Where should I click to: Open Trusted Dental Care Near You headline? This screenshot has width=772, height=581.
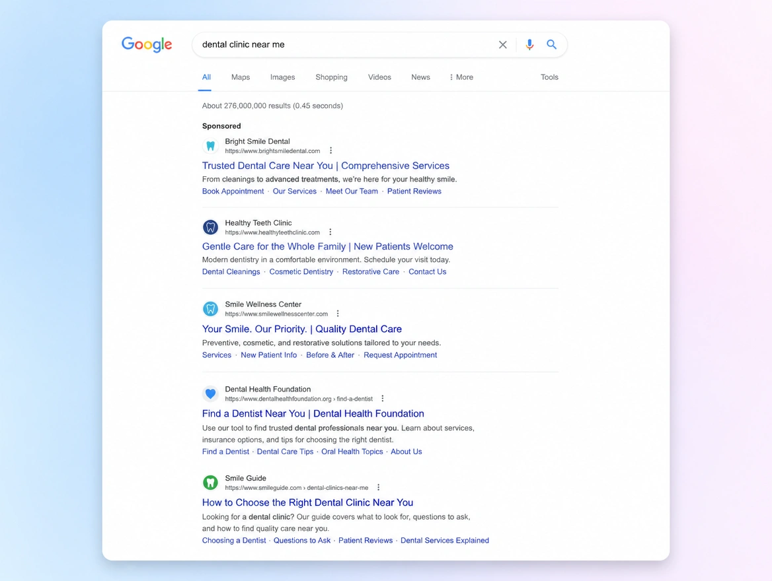(325, 166)
